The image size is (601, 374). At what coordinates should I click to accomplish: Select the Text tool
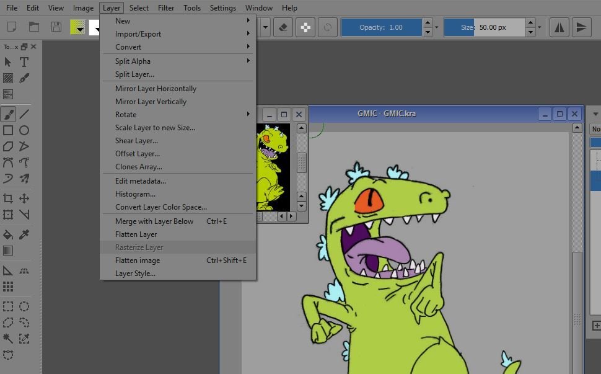pyautogui.click(x=24, y=62)
